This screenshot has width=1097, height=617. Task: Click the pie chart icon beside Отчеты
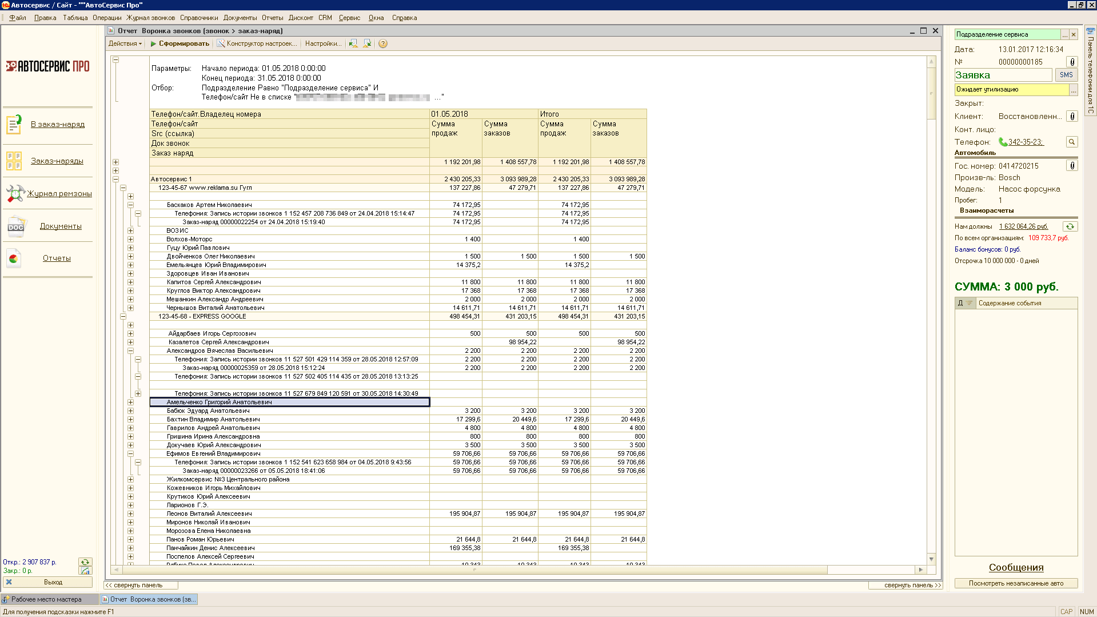point(14,258)
